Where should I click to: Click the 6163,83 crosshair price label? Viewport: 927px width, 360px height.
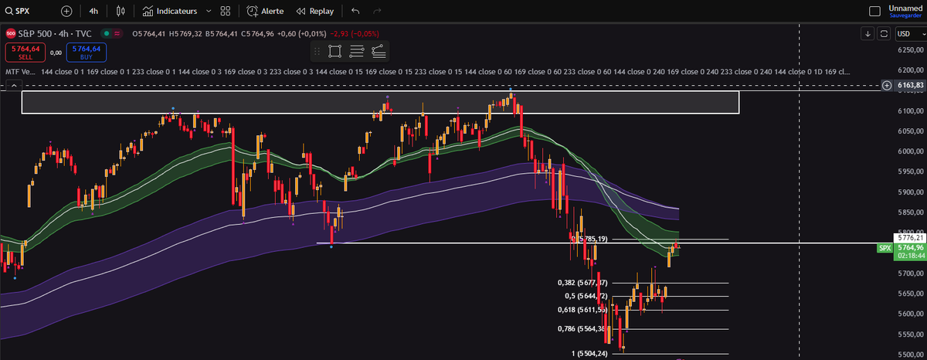909,86
